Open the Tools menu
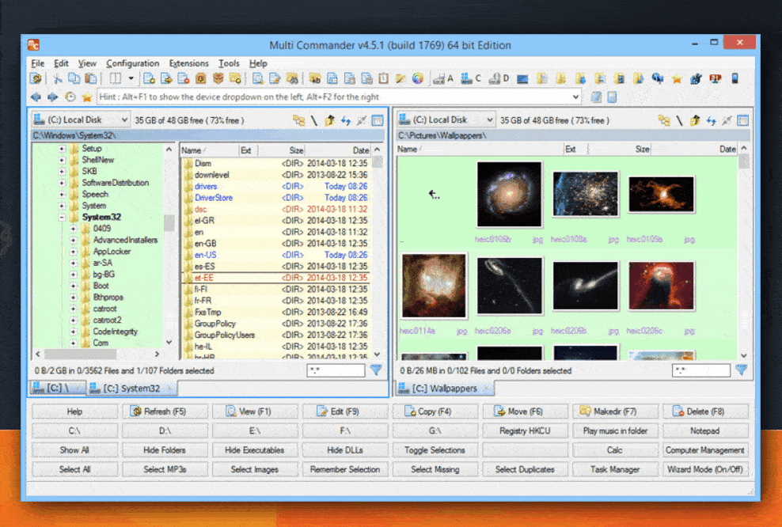The width and height of the screenshot is (782, 527). [229, 63]
